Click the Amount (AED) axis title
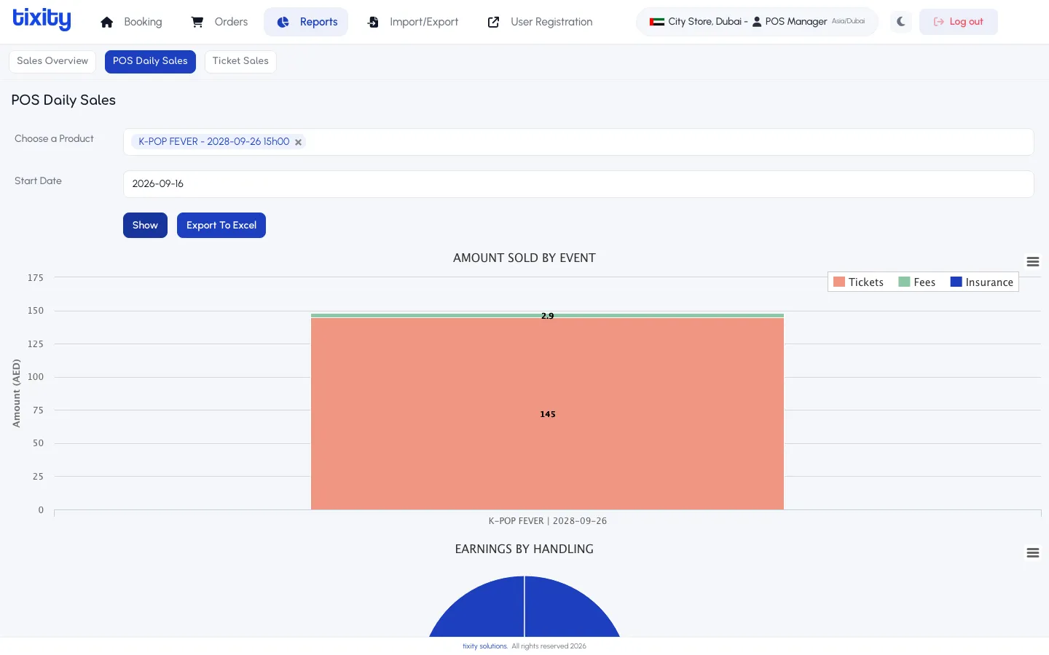The height and width of the screenshot is (655, 1049). (17, 393)
